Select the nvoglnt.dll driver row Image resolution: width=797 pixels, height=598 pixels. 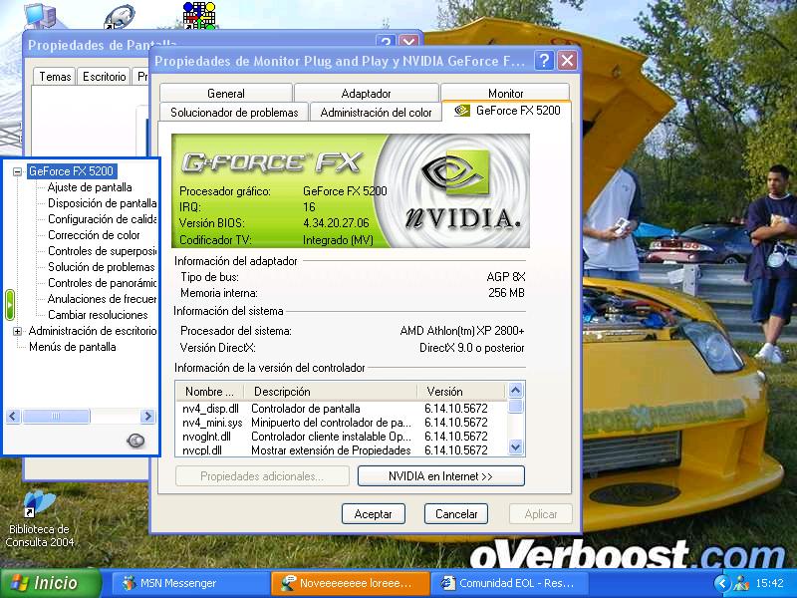coord(341,437)
